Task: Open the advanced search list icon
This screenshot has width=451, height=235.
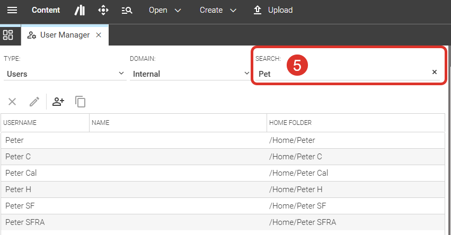Action: click(127, 10)
